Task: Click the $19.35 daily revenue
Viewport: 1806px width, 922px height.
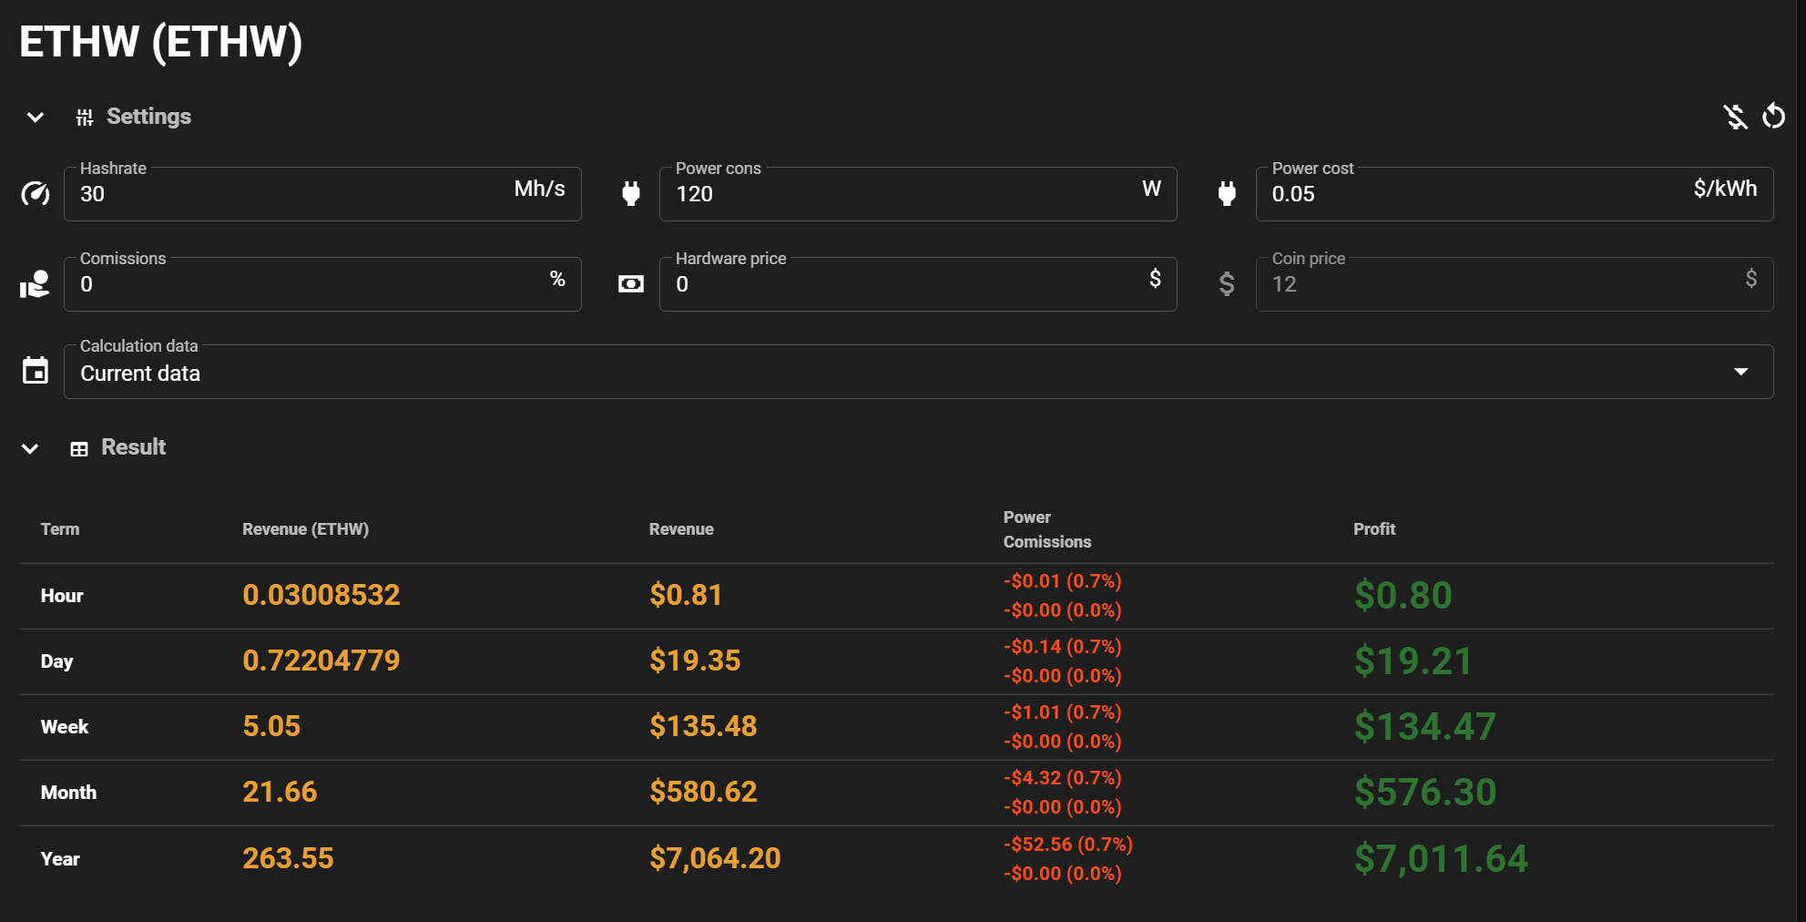Action: (x=695, y=661)
